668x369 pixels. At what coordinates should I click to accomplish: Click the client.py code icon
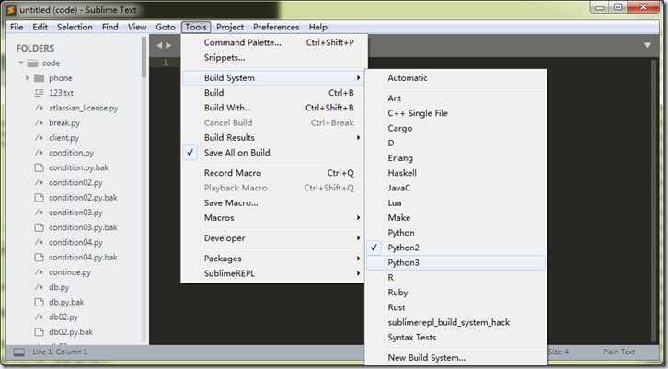coord(40,138)
